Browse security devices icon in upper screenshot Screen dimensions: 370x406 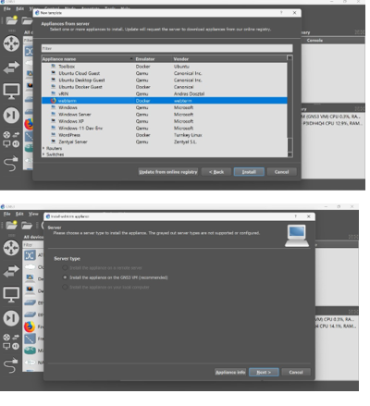click(11, 116)
